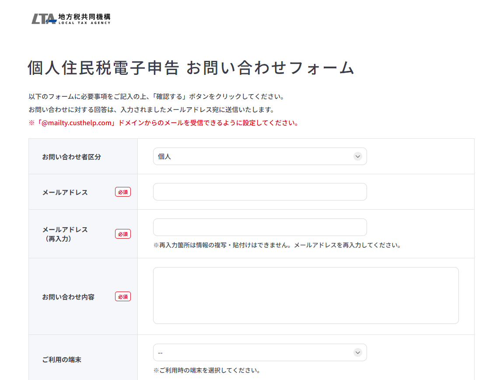Focus the メールアドレス input field
The image size is (493, 380).
click(x=260, y=192)
